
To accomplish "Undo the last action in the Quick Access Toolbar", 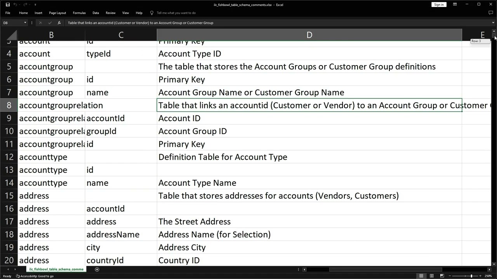I will pos(16,5).
